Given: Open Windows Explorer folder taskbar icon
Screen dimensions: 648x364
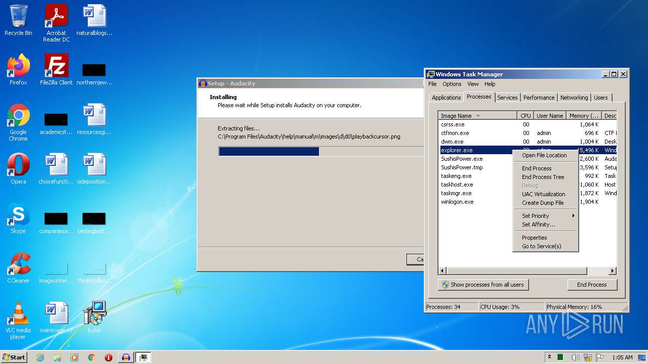Looking at the screenshot, I should click(57, 357).
